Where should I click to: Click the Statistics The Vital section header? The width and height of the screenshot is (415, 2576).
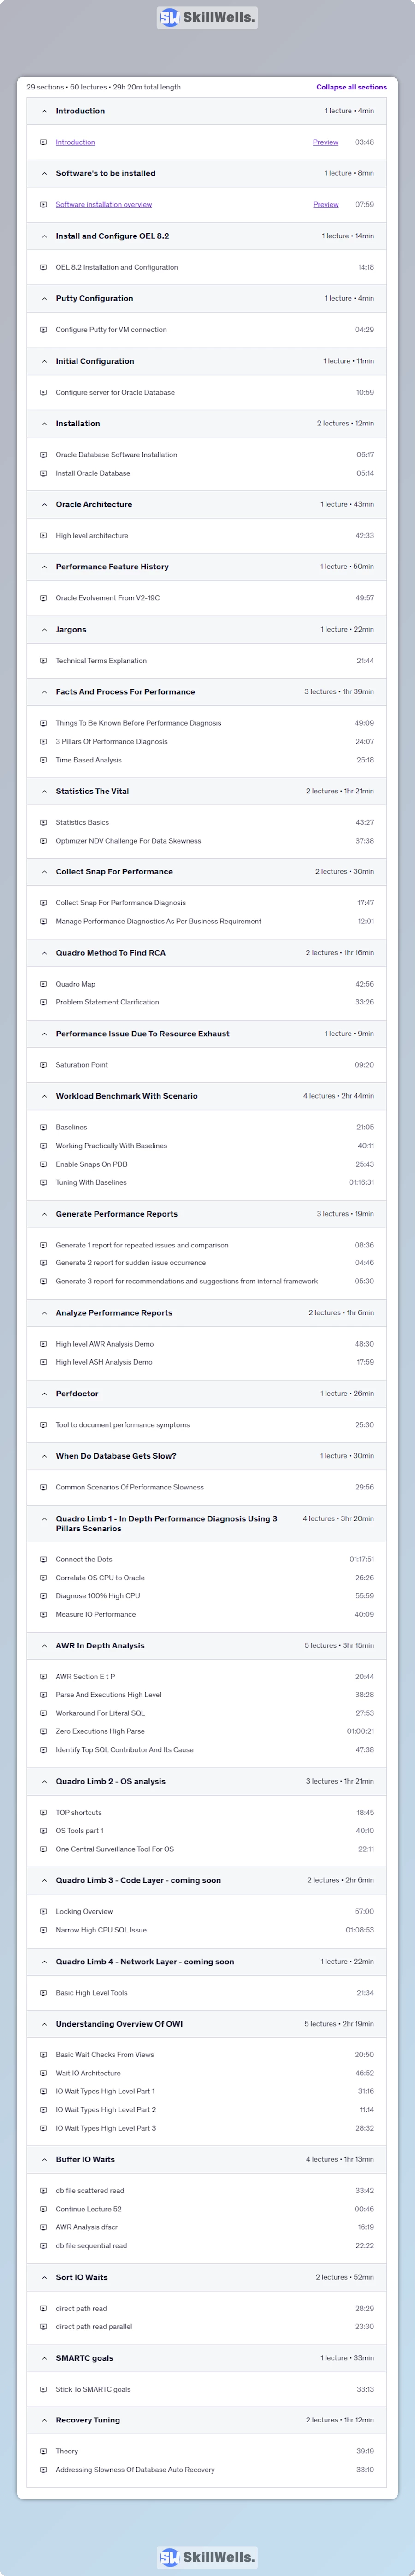pos(207,791)
